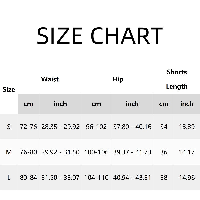Select the L size row label
The height and width of the screenshot is (200, 200).
pos(9,178)
